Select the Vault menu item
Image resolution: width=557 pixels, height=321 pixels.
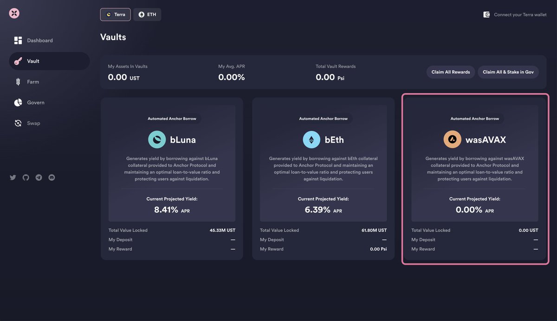click(x=49, y=61)
